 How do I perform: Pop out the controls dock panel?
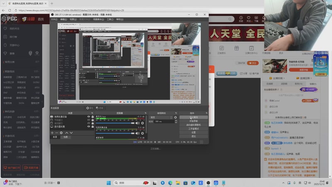pyautogui.click(x=206, y=113)
